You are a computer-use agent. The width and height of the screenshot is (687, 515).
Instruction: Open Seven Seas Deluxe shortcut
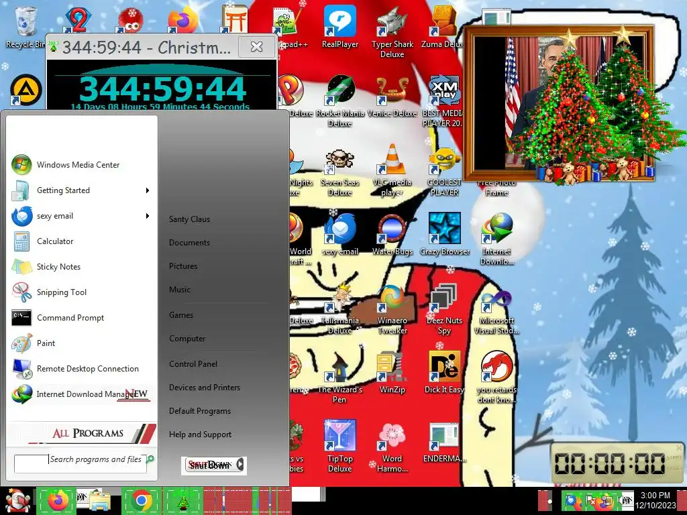pos(340,171)
